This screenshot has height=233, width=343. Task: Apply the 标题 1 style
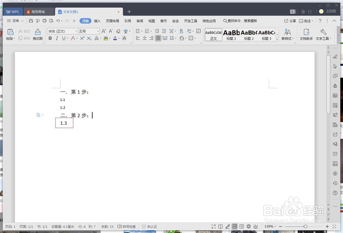231,34
